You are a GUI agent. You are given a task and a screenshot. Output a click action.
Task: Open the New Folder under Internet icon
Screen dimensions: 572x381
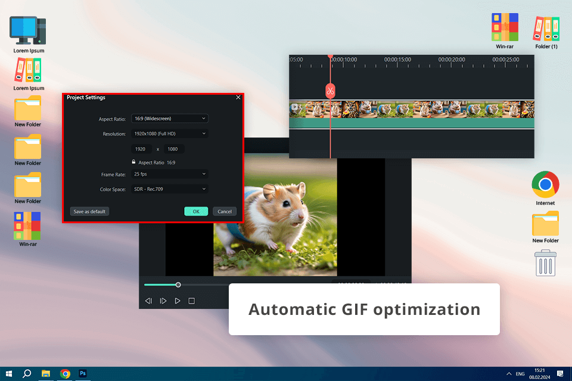(545, 227)
